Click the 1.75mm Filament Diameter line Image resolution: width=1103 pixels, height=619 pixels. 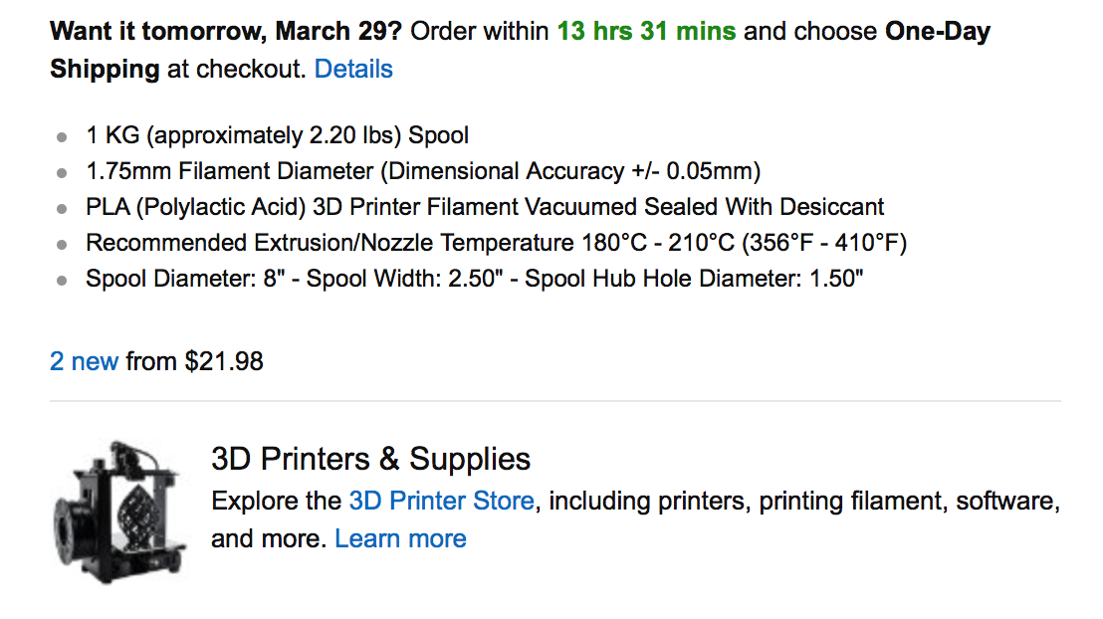pos(423,171)
